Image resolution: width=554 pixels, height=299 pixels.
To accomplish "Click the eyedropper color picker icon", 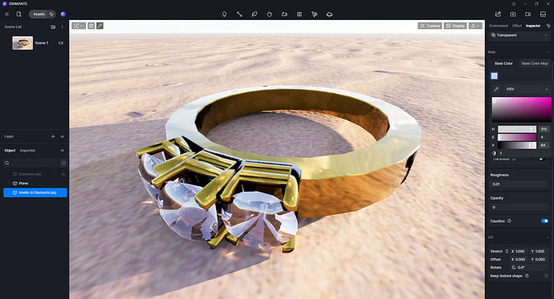I will (x=496, y=89).
